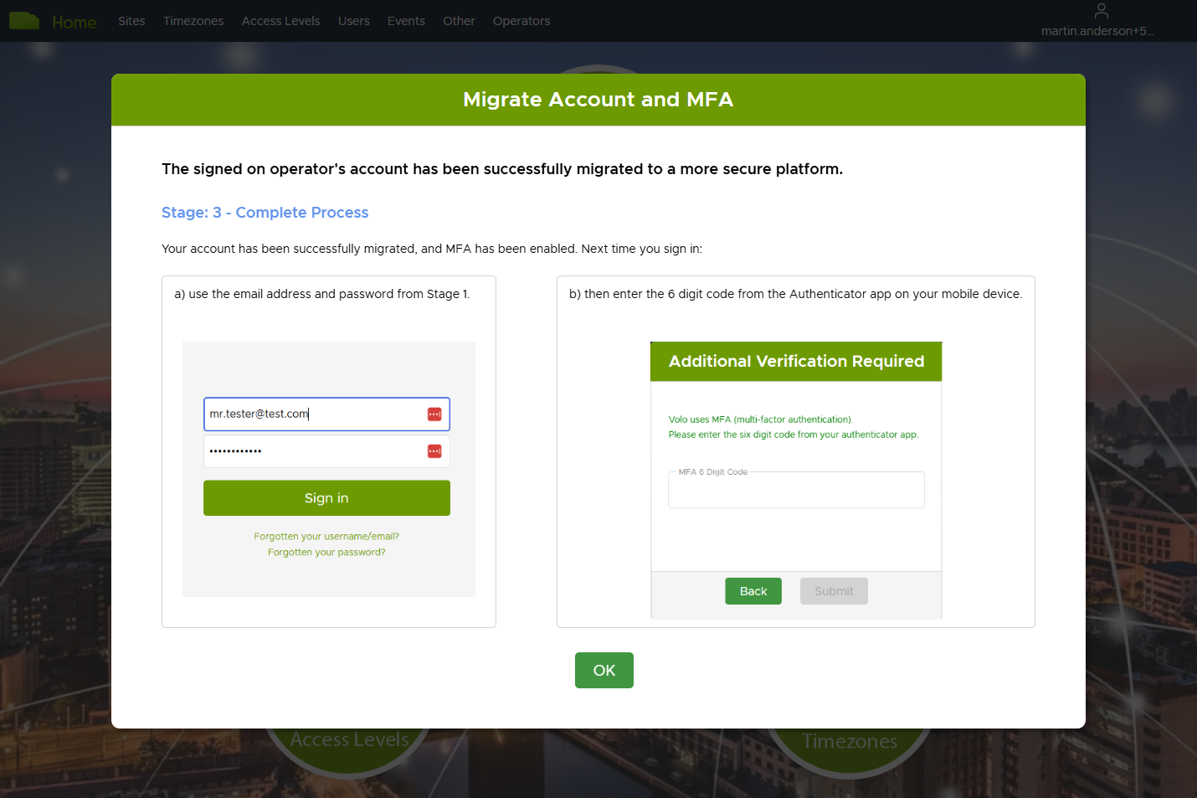Open the user profile icon at top right
Screen dimensions: 1197x798
tap(1101, 11)
